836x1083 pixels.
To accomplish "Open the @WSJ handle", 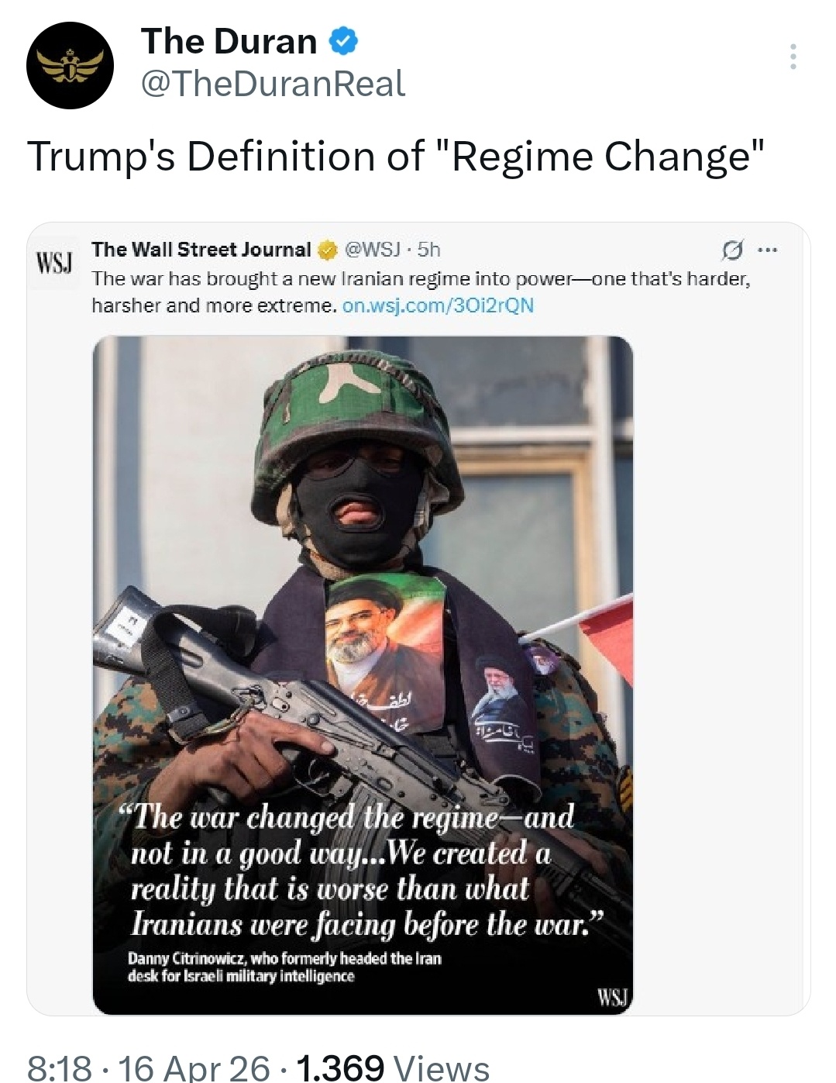I will pos(371,250).
